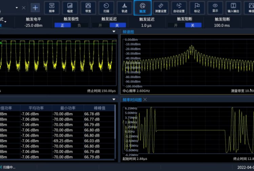Expand the time-domain waveform panel dropdown triangle

tap(114, 31)
